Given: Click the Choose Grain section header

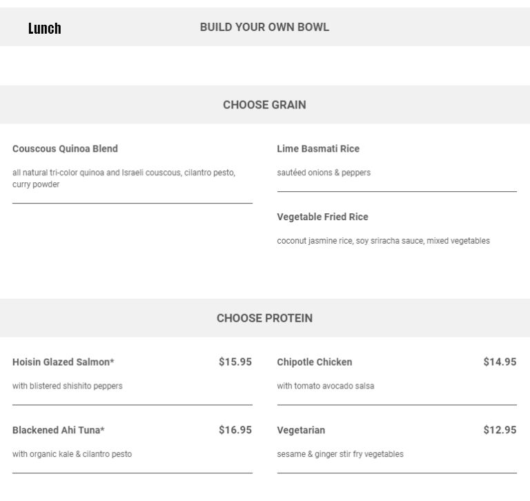Looking at the screenshot, I should 264,105.
